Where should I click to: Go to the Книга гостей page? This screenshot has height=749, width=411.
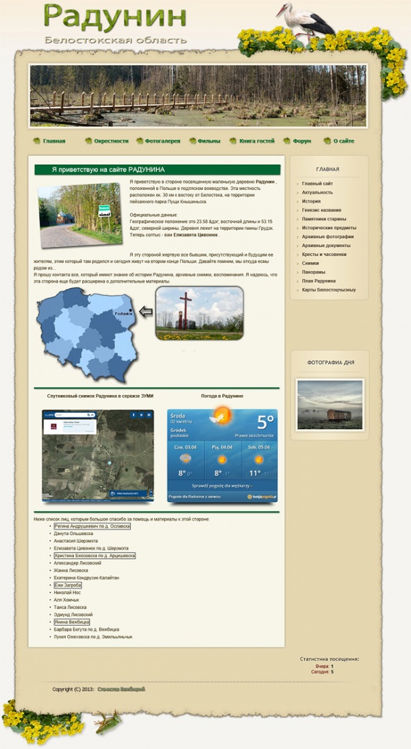(x=257, y=141)
